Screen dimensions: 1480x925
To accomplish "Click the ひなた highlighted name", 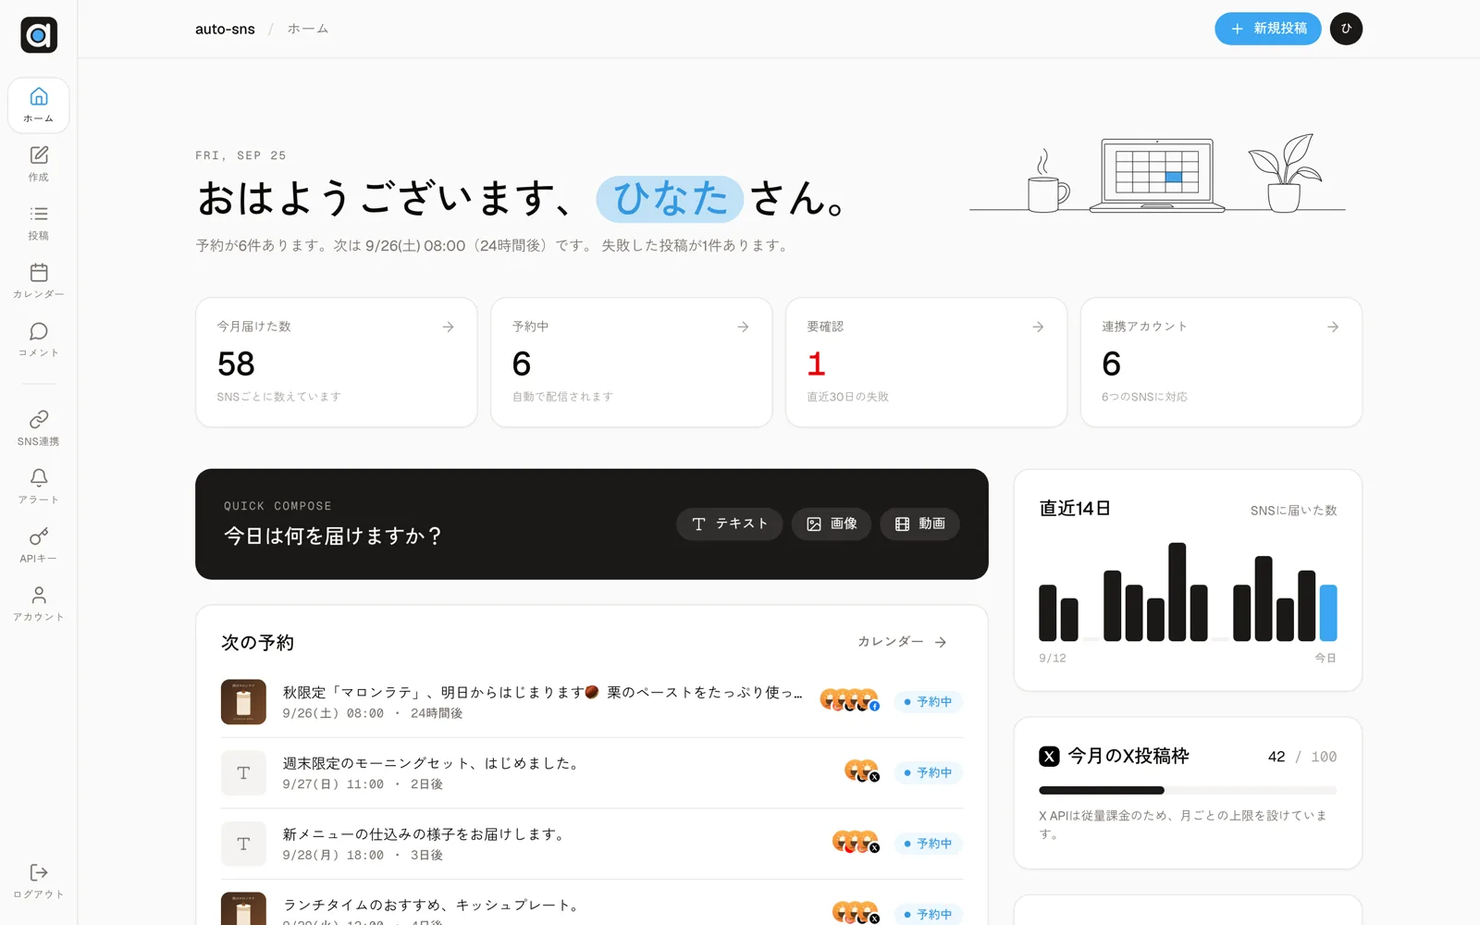I will (x=670, y=199).
